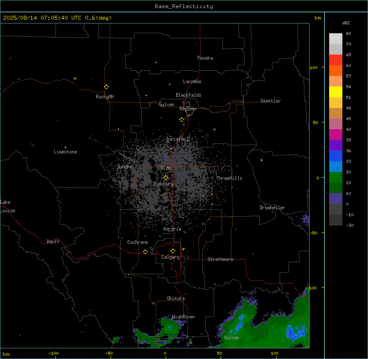Click the Strathmore label
Viewport: 368px width, 359px height.
coord(220,259)
